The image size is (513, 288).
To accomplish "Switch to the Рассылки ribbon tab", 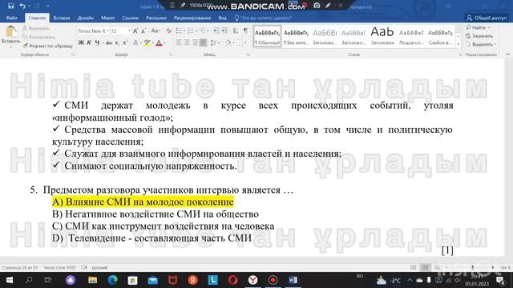I will (156, 18).
